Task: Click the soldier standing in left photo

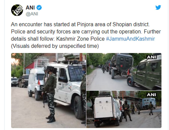Action: click(x=50, y=94)
